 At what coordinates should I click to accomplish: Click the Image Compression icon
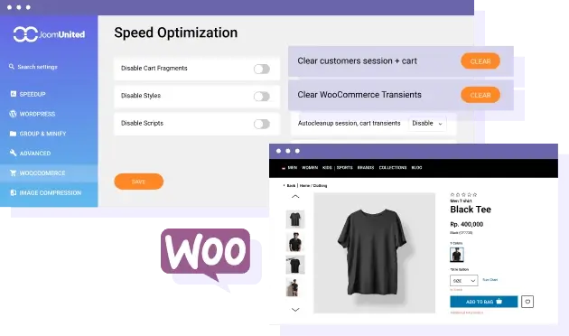pos(13,192)
